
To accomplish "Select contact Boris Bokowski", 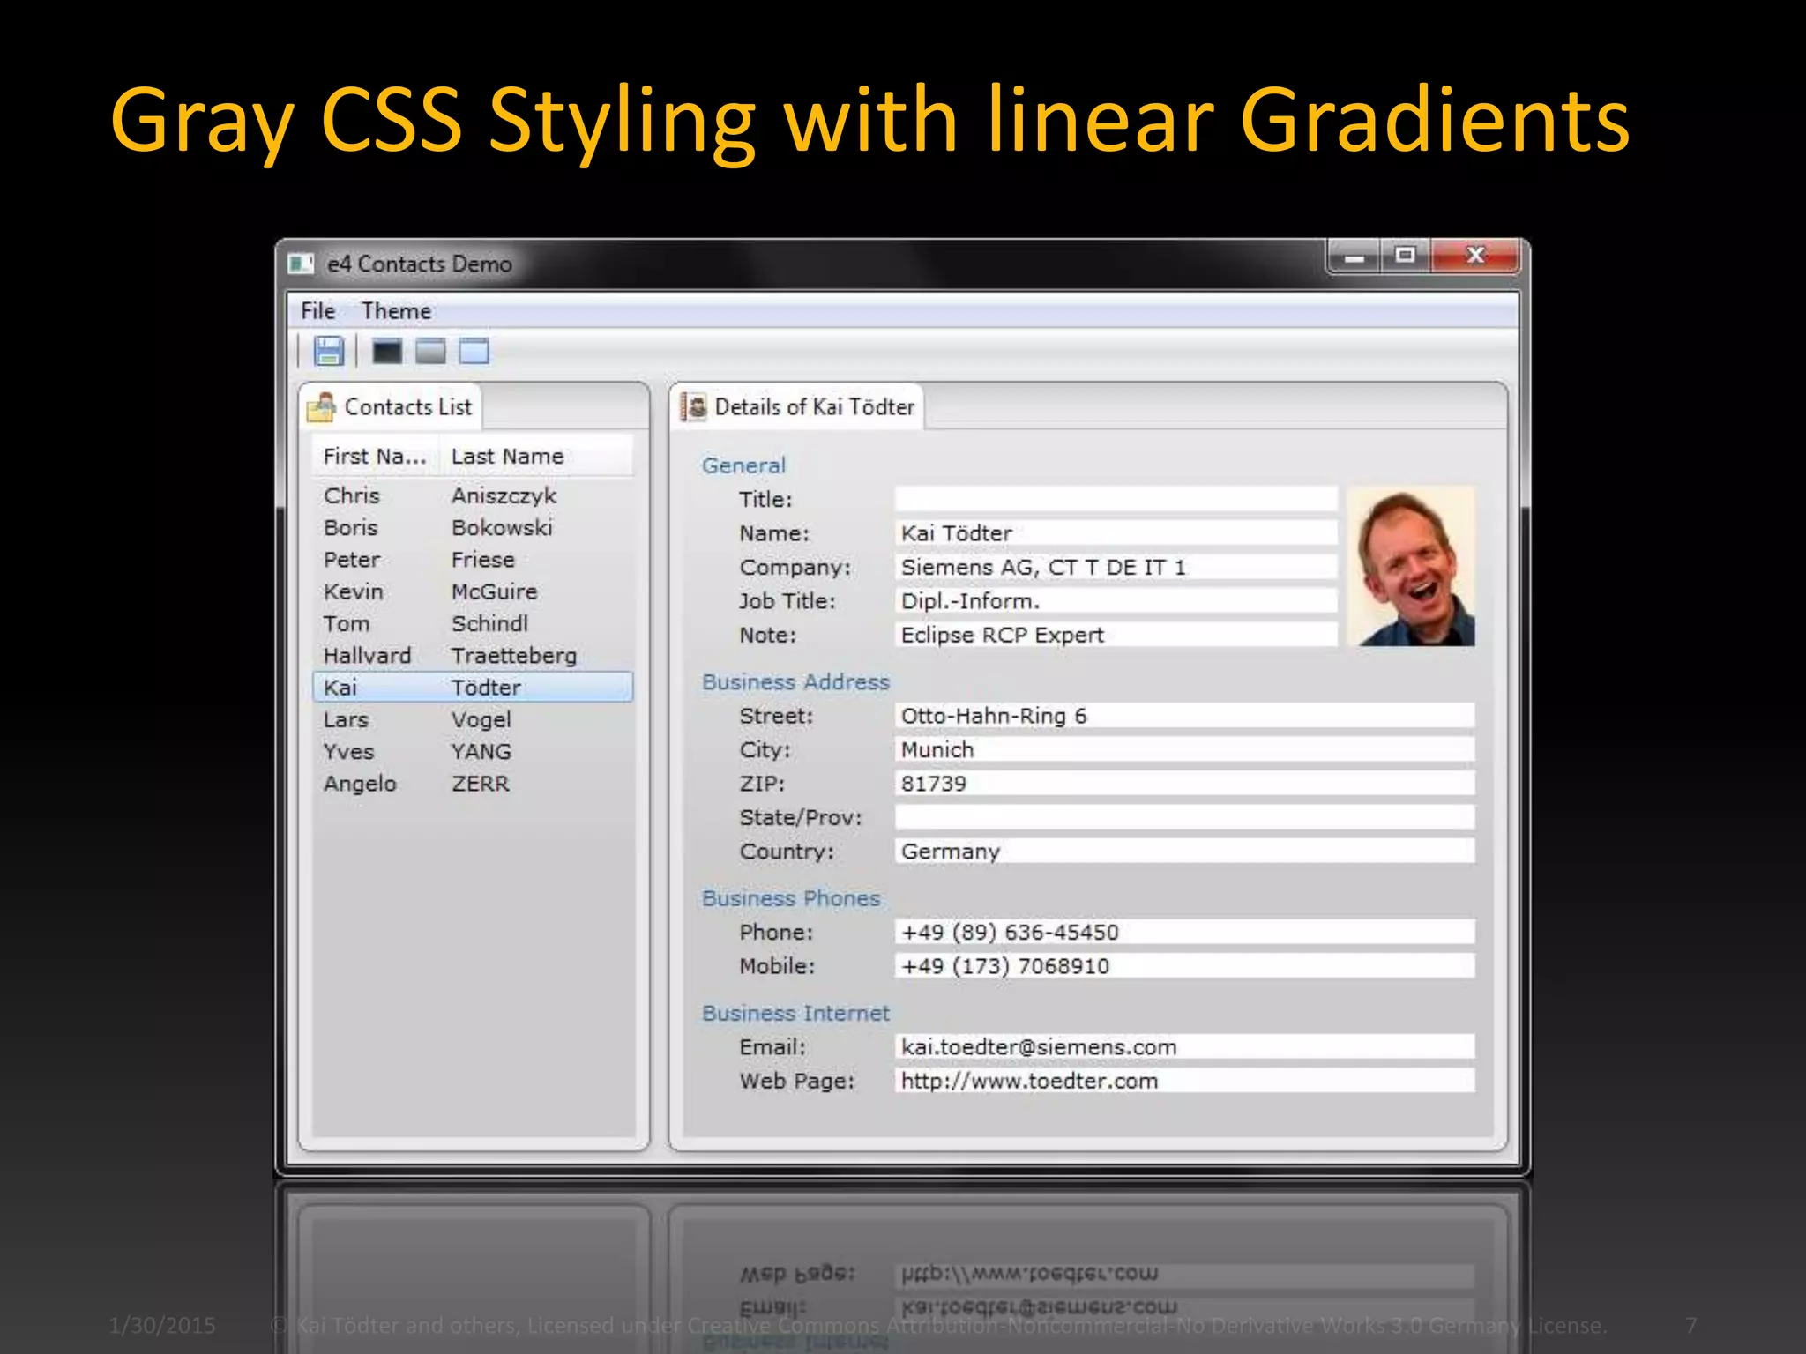I will click(x=473, y=527).
